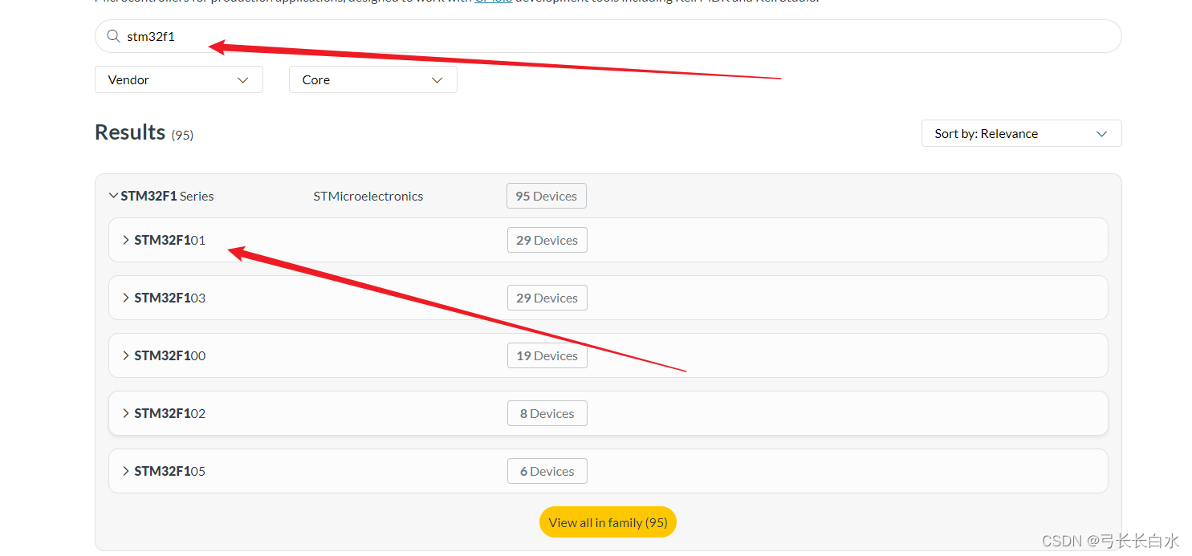Viewport: 1192px width, 556px height.
Task: Expand the STM32F102 row chevron
Action: (x=125, y=413)
